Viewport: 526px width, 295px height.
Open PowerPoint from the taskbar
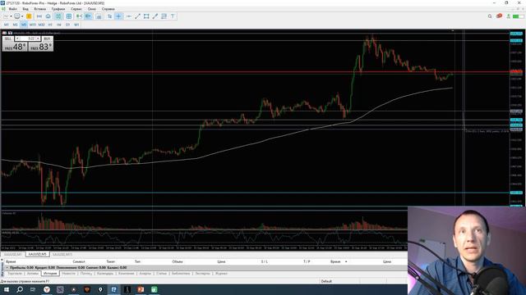(141, 289)
